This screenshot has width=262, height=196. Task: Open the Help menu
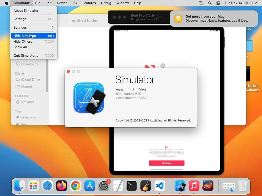click(x=137, y=3)
